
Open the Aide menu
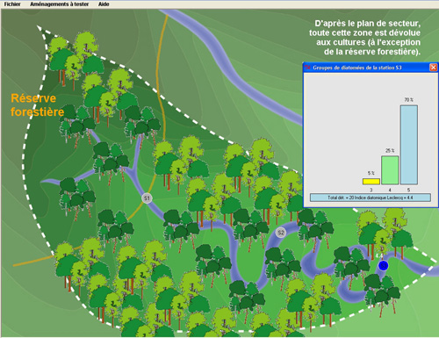click(x=104, y=4)
